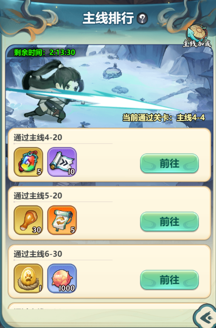Click the back arrow icon
Viewport: 216px width, 328px height.
(206, 318)
